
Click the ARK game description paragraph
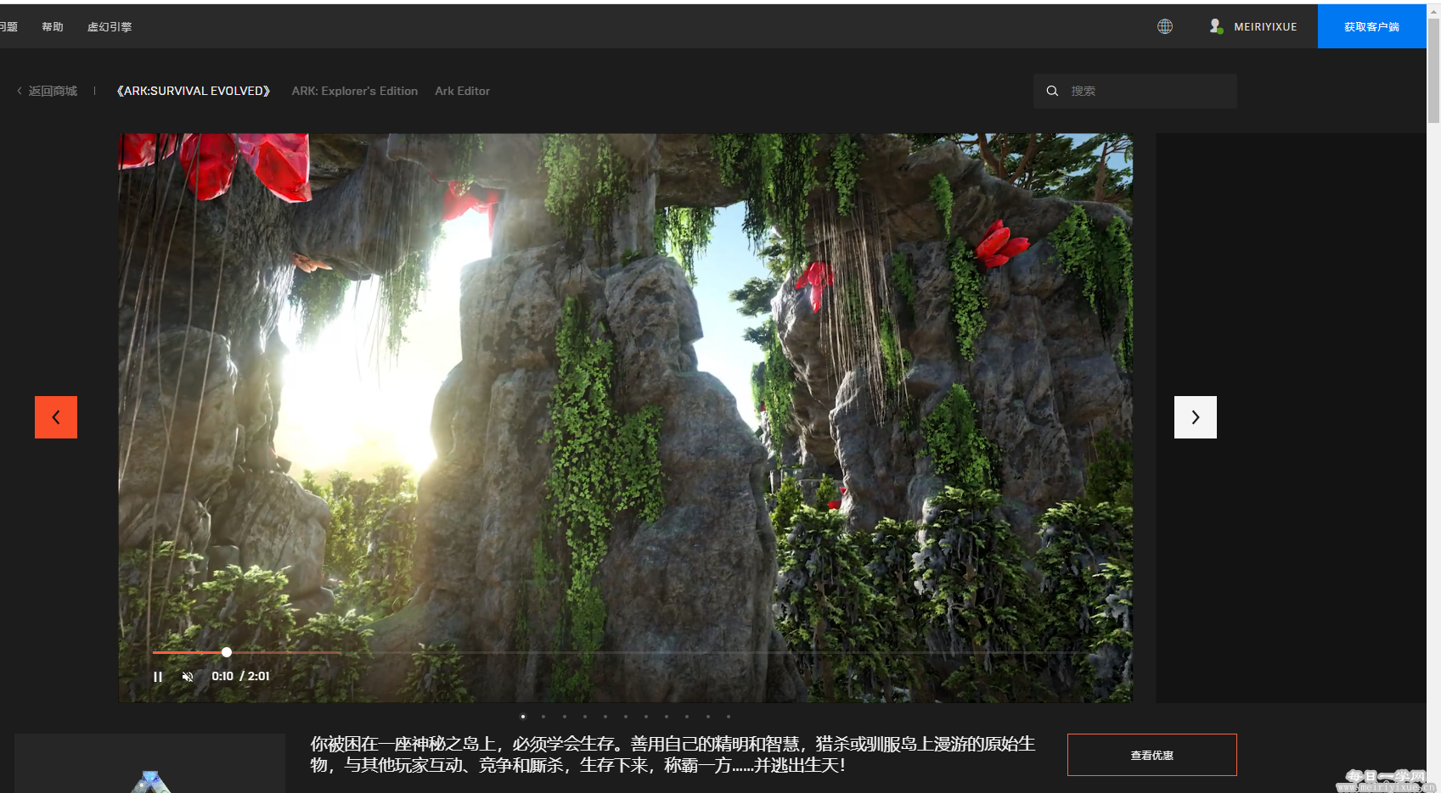(673, 754)
